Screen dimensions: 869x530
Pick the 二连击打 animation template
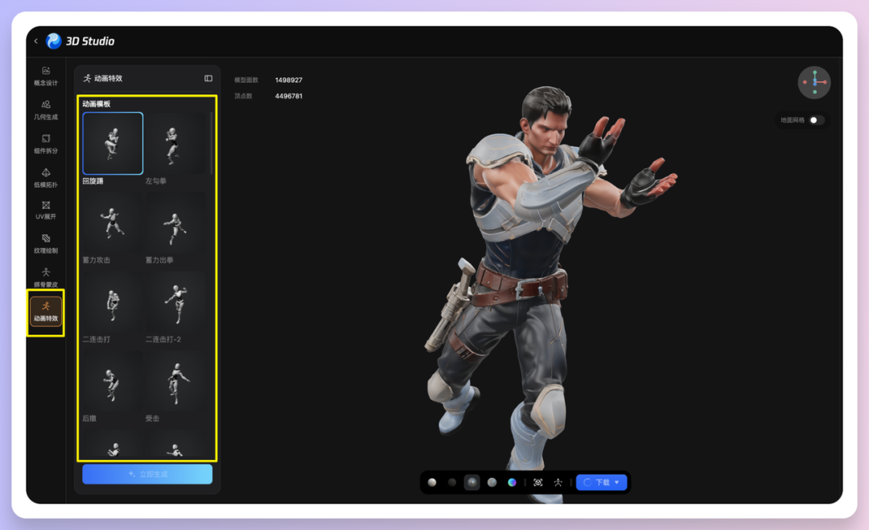[113, 302]
